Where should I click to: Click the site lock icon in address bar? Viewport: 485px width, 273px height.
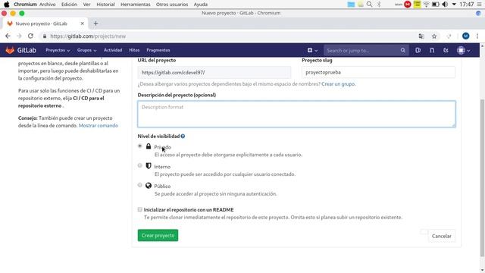[x=45, y=36]
